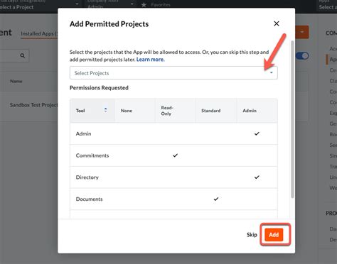This screenshot has height=264, width=337.
Task: Click the Read-Only column header
Action: 167,111
